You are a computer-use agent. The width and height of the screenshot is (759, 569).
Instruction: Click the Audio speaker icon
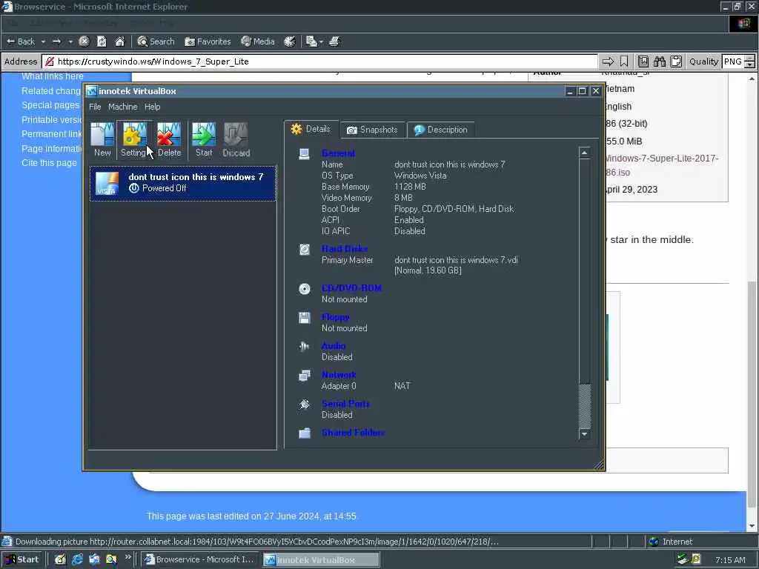[304, 347]
